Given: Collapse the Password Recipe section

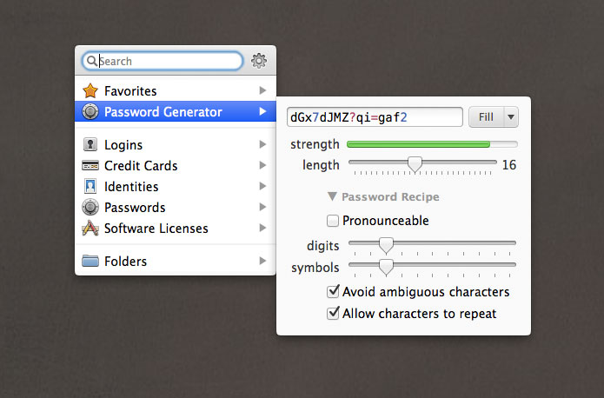Looking at the screenshot, I should tap(332, 197).
